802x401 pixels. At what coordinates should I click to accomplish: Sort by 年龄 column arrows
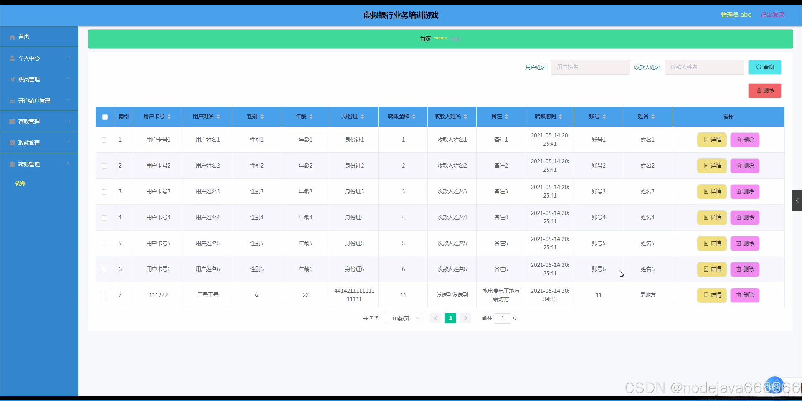click(x=311, y=117)
